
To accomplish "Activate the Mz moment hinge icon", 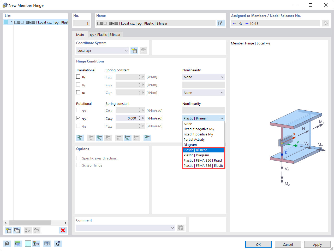I will (x=128, y=138).
